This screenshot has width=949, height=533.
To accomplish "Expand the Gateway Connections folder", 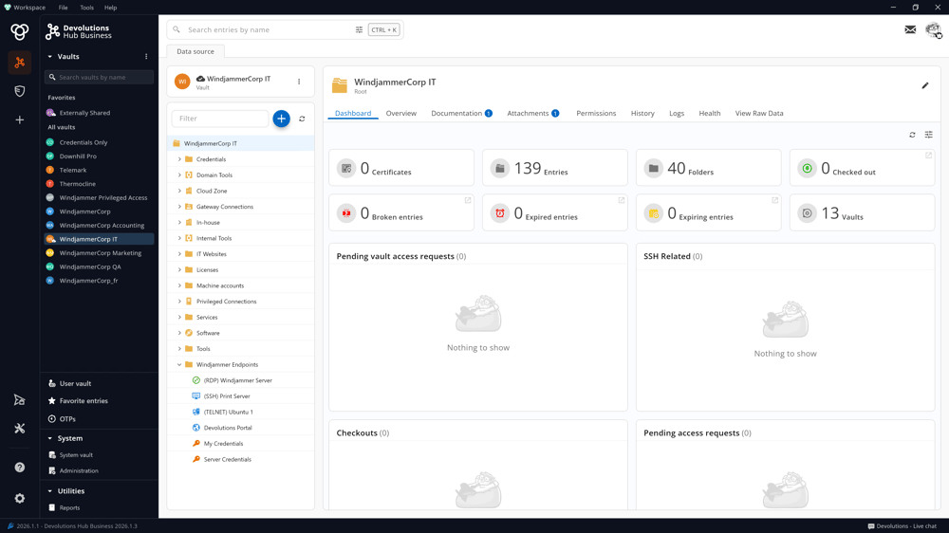I will 179,207.
